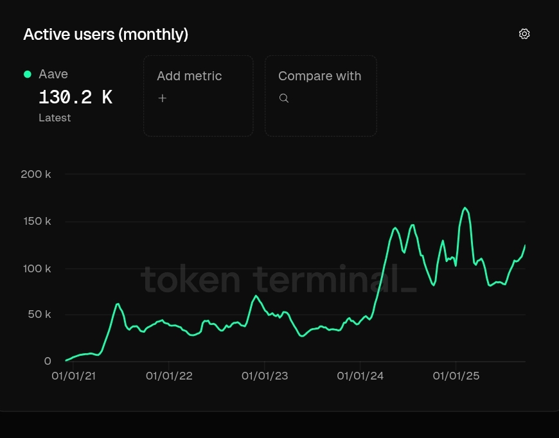559x438 pixels.
Task: Click the 50 k y-axis label
Action: tap(39, 315)
